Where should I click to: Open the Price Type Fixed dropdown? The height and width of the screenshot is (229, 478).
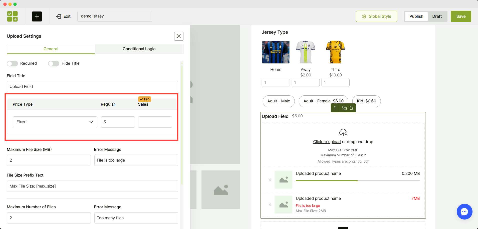pos(55,122)
